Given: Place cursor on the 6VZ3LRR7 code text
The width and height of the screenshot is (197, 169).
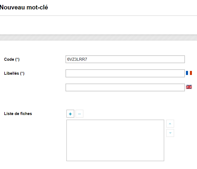Looking at the screenshot, I should click(x=77, y=59).
